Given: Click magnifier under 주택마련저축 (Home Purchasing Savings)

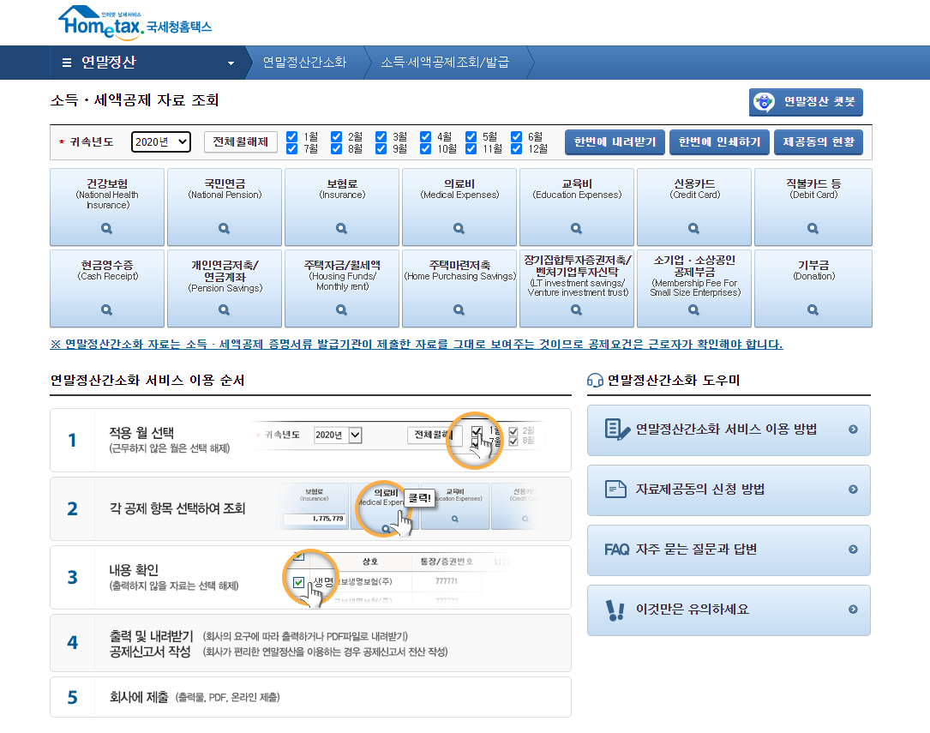Looking at the screenshot, I should 459,309.
